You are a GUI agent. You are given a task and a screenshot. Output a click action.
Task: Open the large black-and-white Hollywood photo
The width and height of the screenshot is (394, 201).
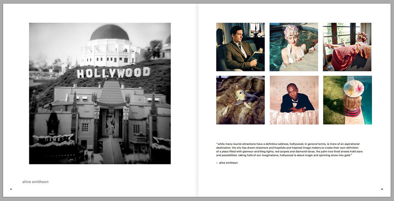pyautogui.click(x=100, y=93)
